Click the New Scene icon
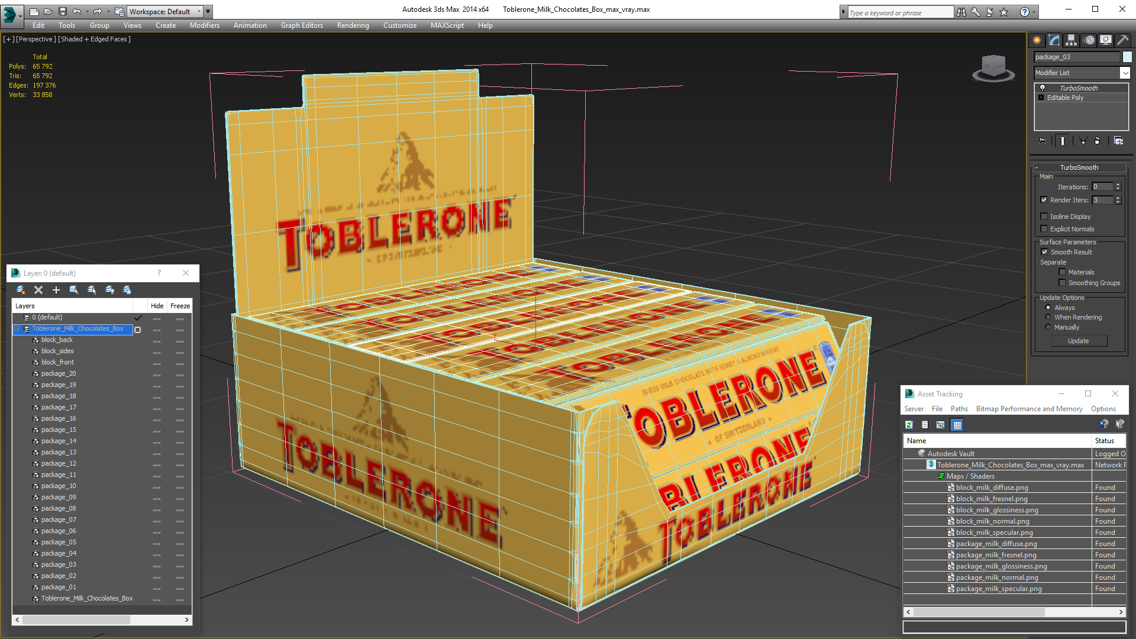This screenshot has width=1136, height=639. tap(34, 11)
